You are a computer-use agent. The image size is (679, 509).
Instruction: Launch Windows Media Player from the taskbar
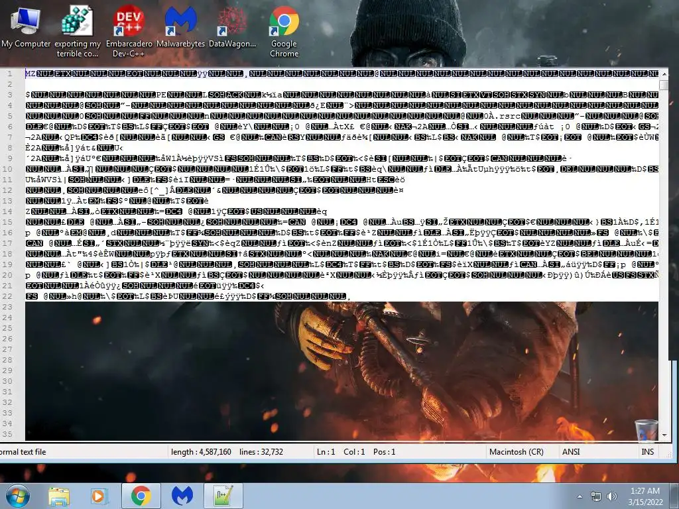[x=98, y=496]
